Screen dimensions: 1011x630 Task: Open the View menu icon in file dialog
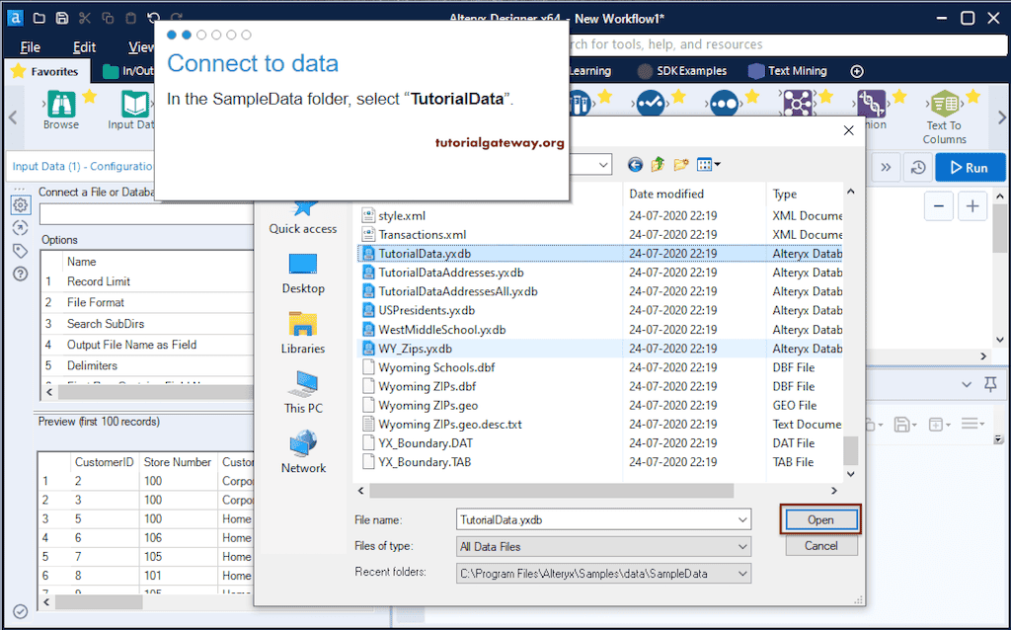click(x=708, y=165)
